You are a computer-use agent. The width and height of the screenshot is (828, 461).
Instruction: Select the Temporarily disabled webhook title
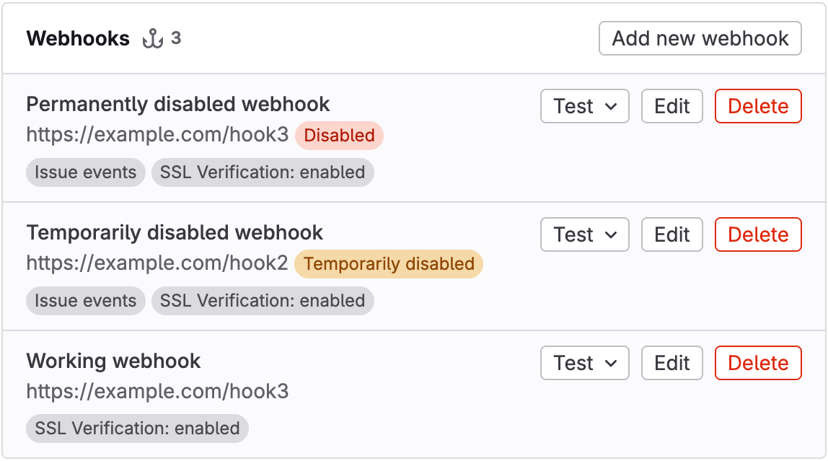(x=175, y=232)
